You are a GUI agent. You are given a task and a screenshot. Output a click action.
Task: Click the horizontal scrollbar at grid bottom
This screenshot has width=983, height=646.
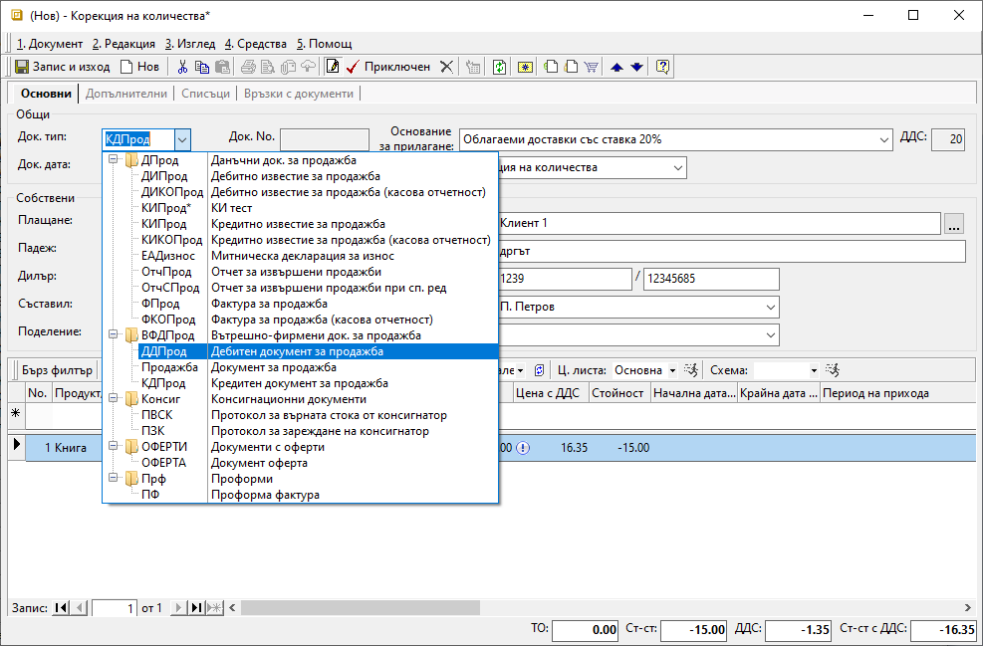click(x=598, y=607)
